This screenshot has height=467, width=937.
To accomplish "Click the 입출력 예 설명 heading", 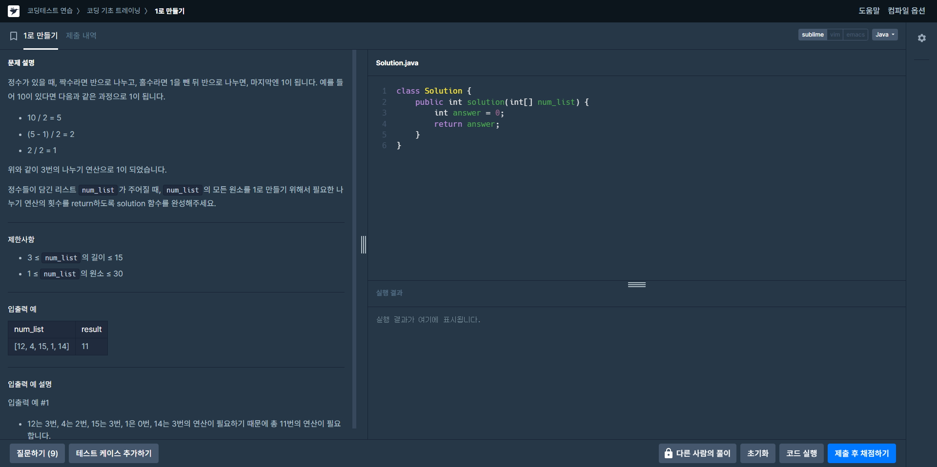I will point(30,384).
